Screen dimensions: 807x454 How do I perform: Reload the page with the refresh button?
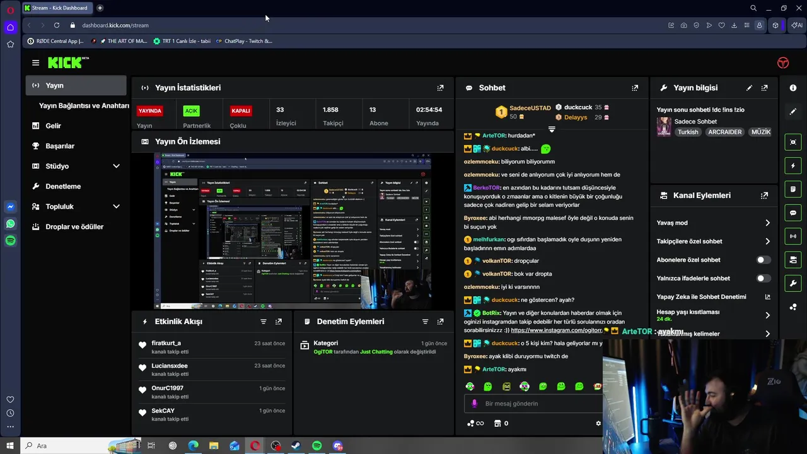tap(57, 25)
